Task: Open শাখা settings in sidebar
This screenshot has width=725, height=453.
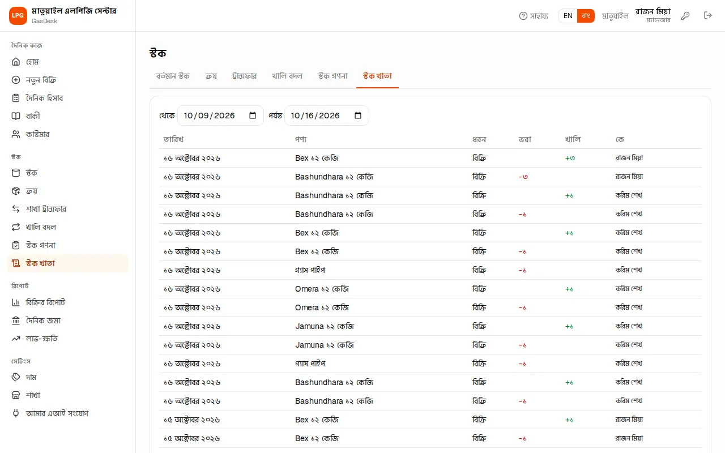Action: (67, 395)
